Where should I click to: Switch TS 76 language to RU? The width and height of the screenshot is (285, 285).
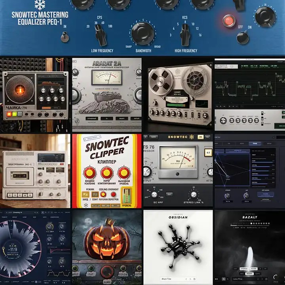click(x=207, y=137)
